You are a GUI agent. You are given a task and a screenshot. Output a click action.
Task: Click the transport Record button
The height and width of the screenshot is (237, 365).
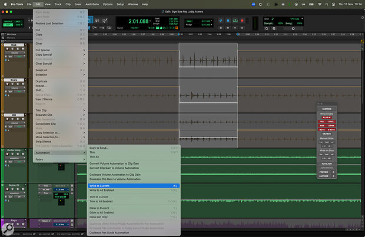(242, 21)
